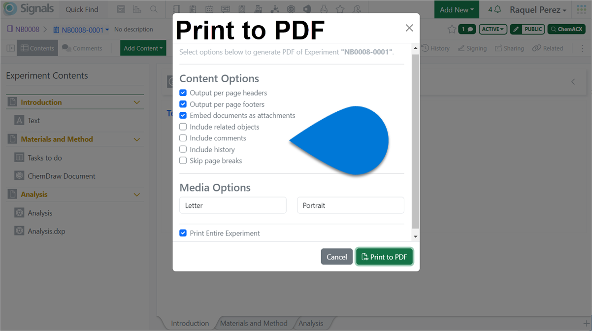Screen dimensions: 592x331
Task: Enable Include history checkbox
Action: pos(183,149)
